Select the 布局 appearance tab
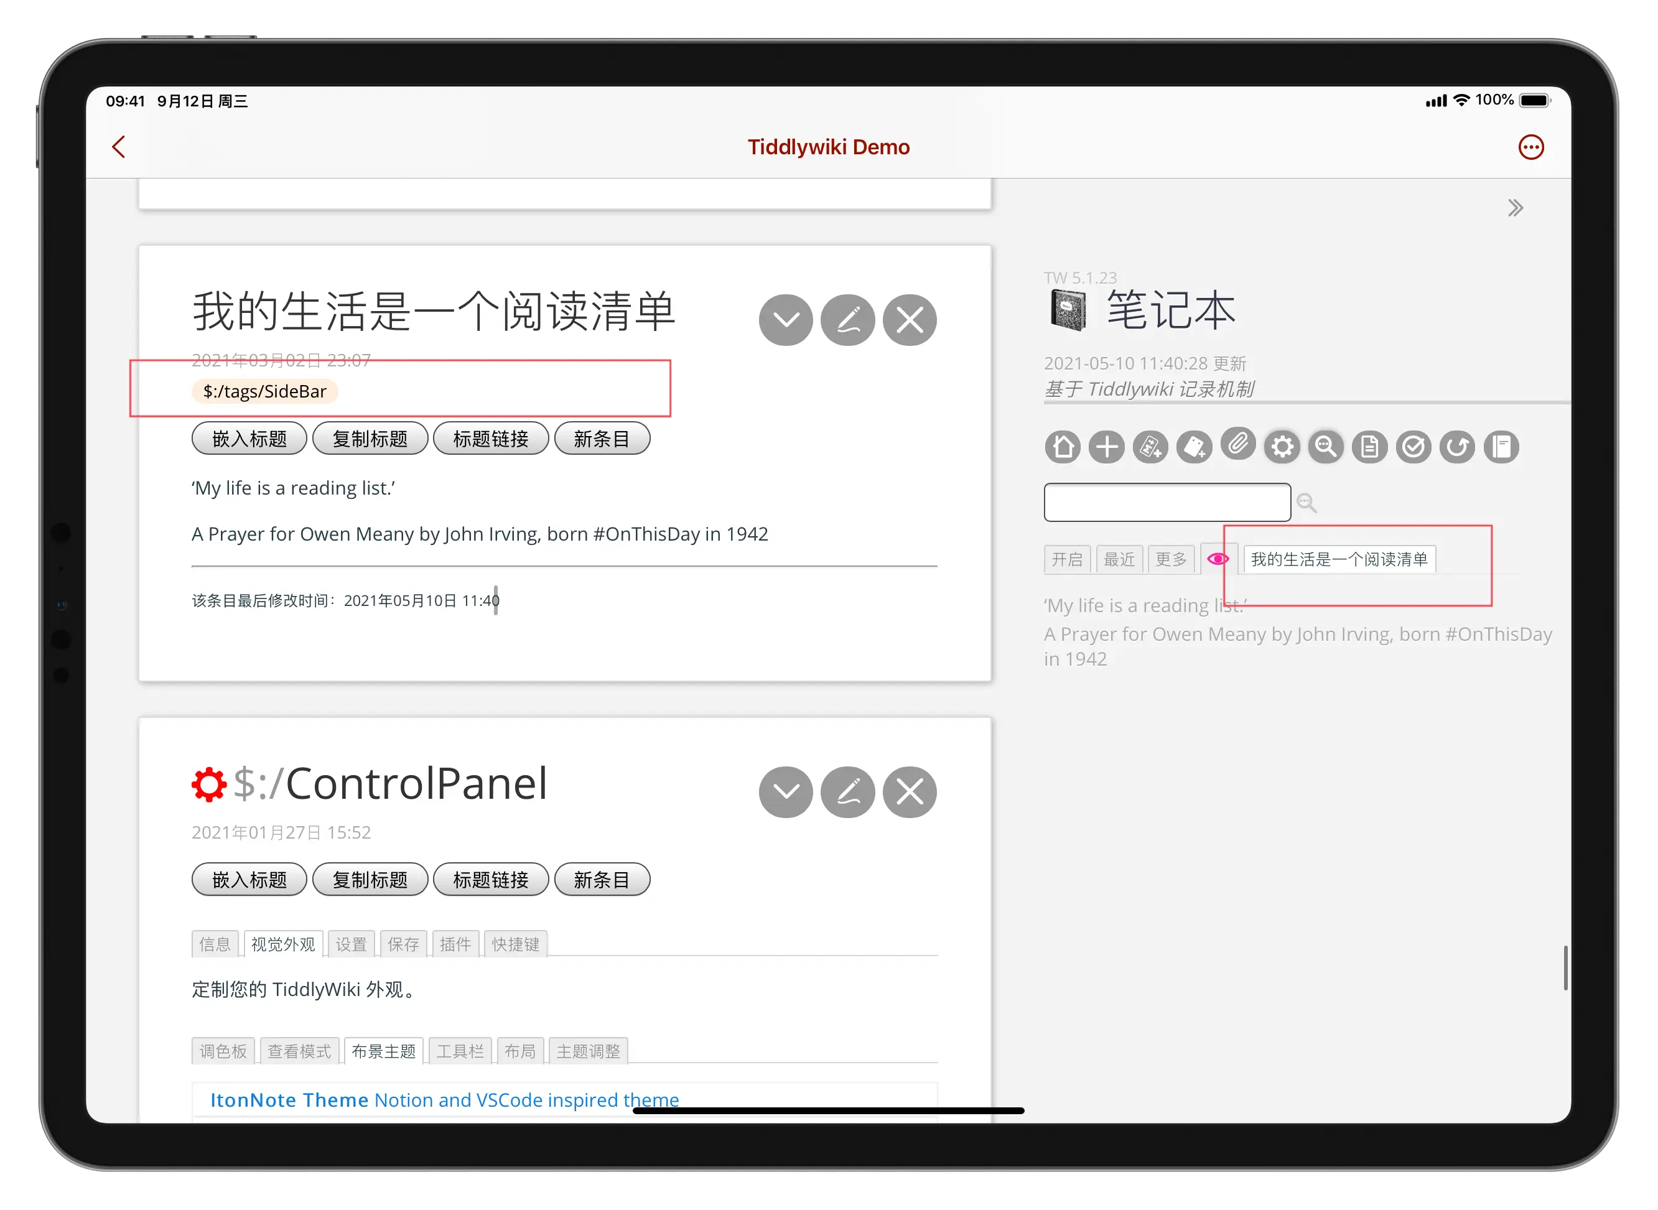 click(520, 1052)
